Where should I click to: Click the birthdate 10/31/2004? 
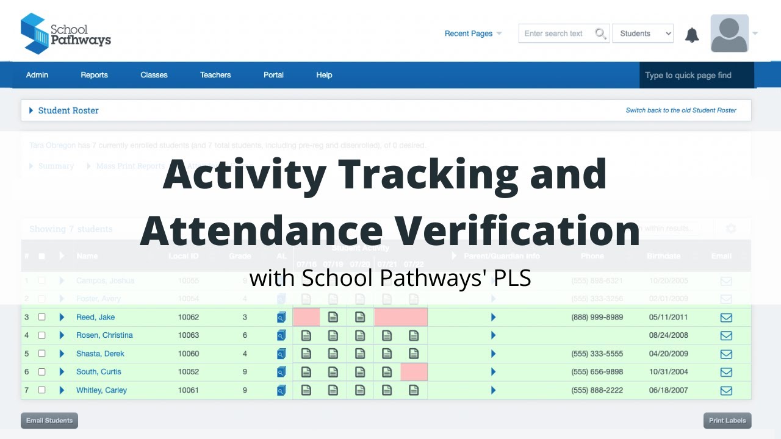pos(668,372)
